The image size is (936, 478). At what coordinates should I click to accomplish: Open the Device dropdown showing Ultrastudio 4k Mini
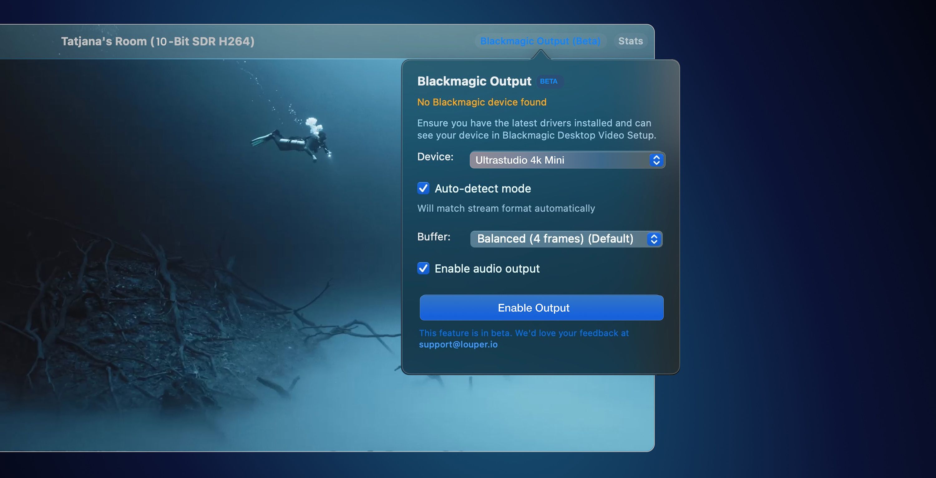567,160
